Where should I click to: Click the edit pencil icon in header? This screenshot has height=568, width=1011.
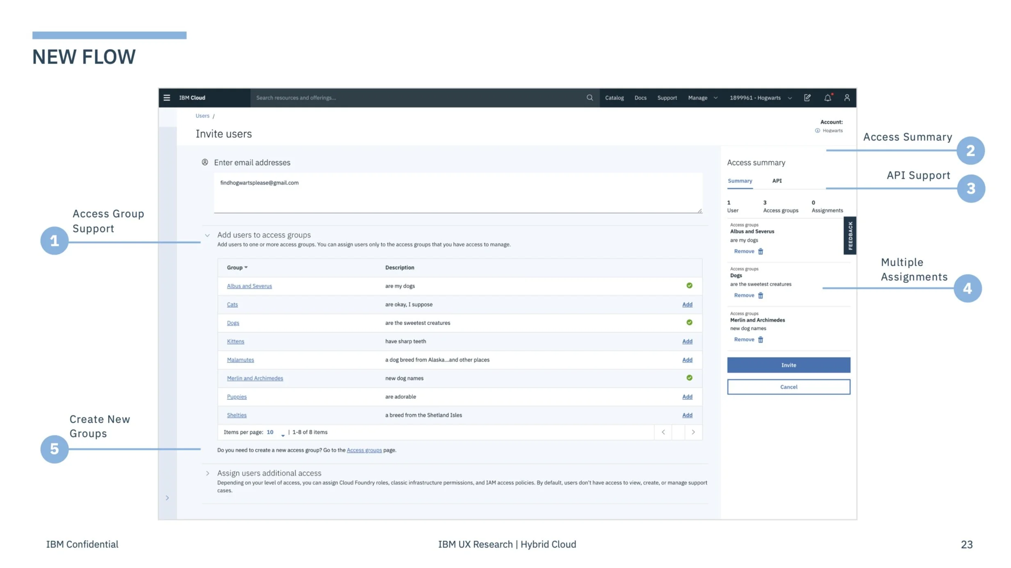807,98
